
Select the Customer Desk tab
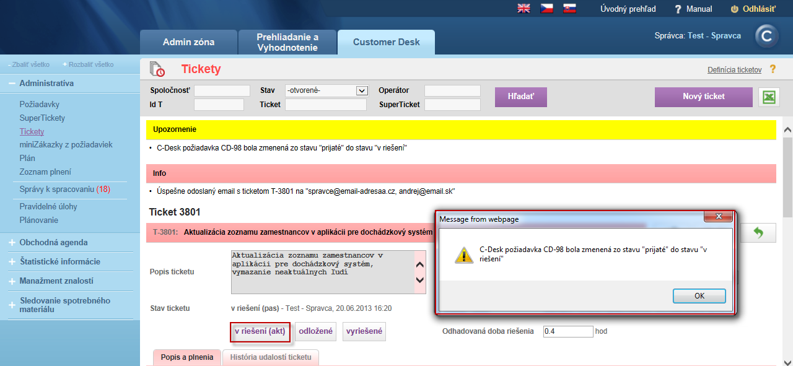(x=387, y=42)
